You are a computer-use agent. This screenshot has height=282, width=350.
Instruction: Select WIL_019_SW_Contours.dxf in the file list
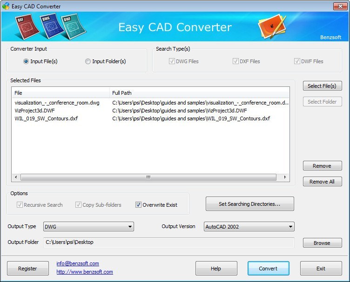point(46,118)
